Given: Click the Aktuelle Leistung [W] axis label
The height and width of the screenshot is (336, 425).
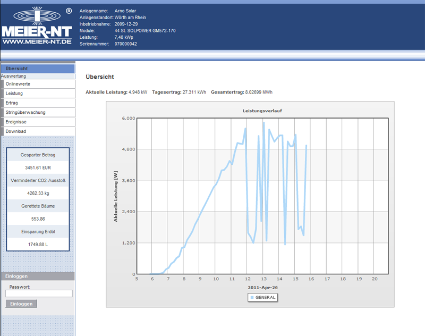Looking at the screenshot, I should (x=116, y=196).
